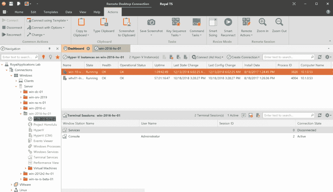Click the Type Clipboard icon
This screenshot has width=333, height=192.
[x=104, y=23]
